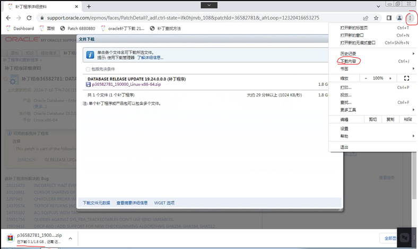Choose 下载内容 from Chrome menu
The image size is (418, 249).
[x=373, y=61]
